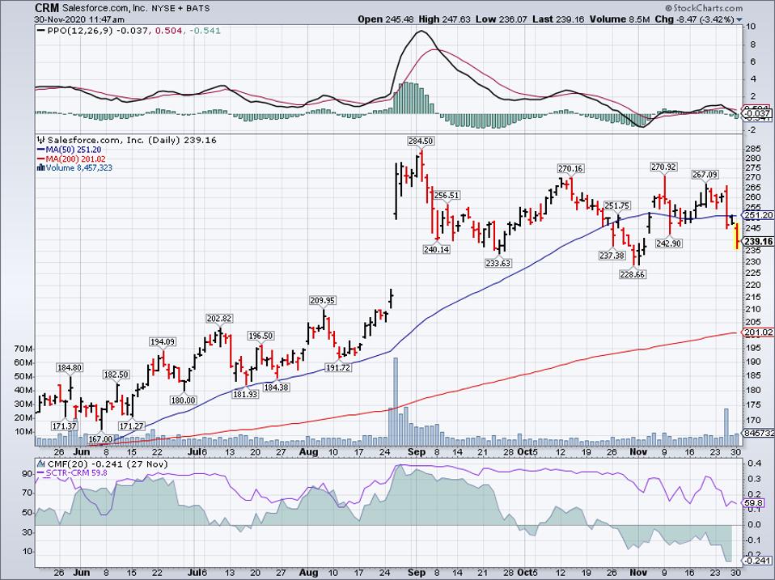
Task: Click the 171.37 low price label
Action: tap(65, 425)
